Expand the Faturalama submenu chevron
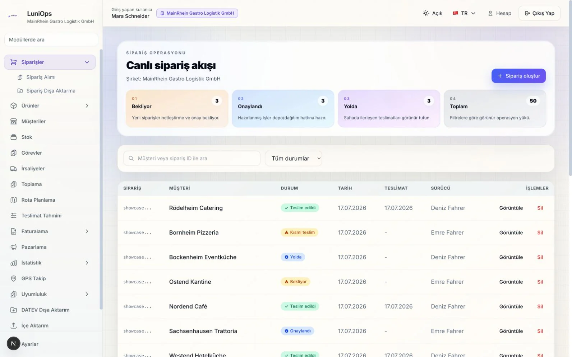 point(87,231)
